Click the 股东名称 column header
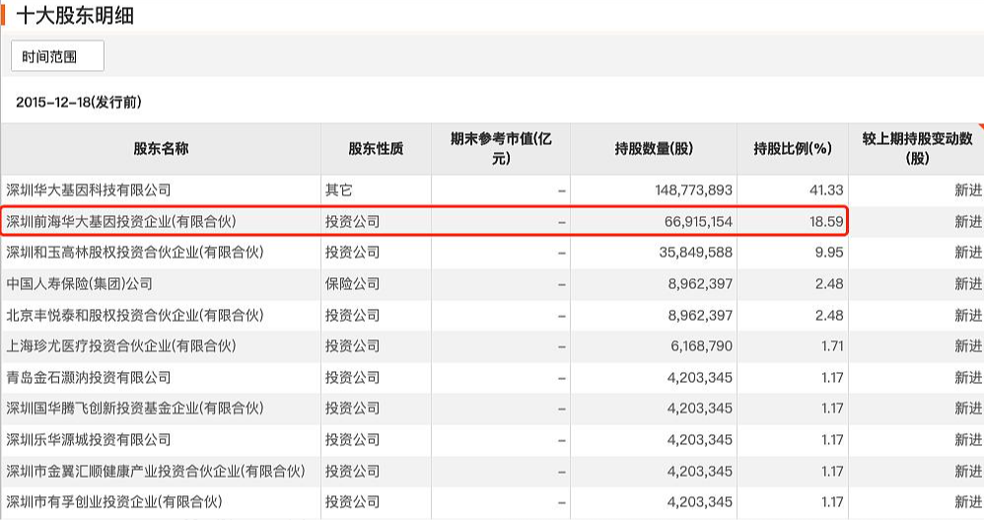 (161, 149)
